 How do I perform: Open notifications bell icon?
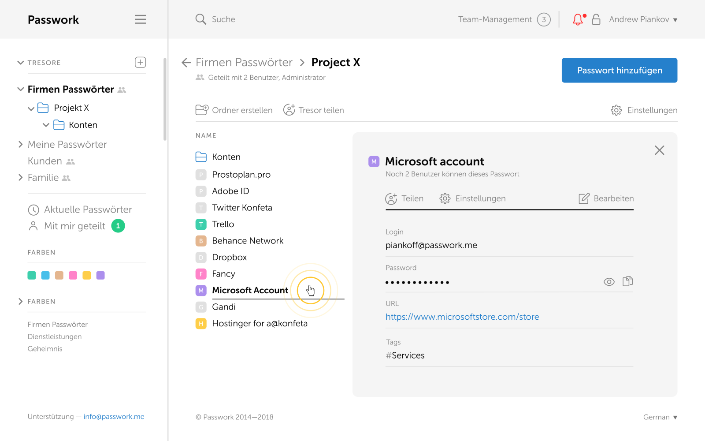(x=578, y=19)
